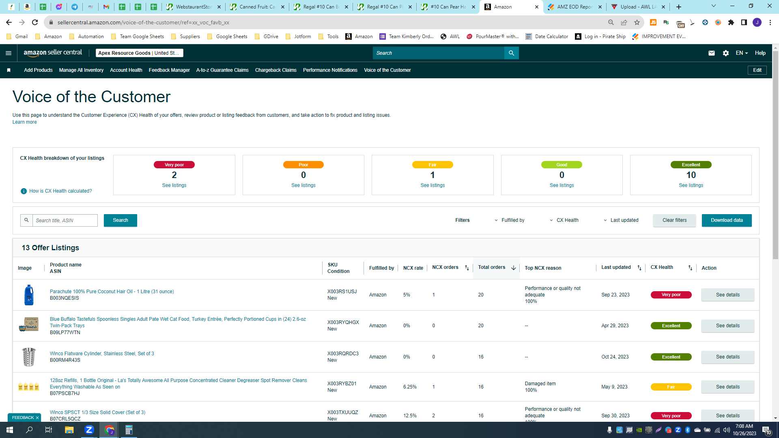779x438 pixels.
Task: Open Chargeback Claims
Action: (276, 70)
